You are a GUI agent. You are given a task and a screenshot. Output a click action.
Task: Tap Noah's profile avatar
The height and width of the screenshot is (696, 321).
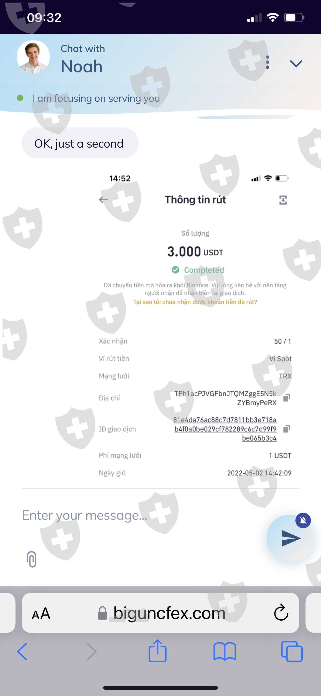click(33, 57)
